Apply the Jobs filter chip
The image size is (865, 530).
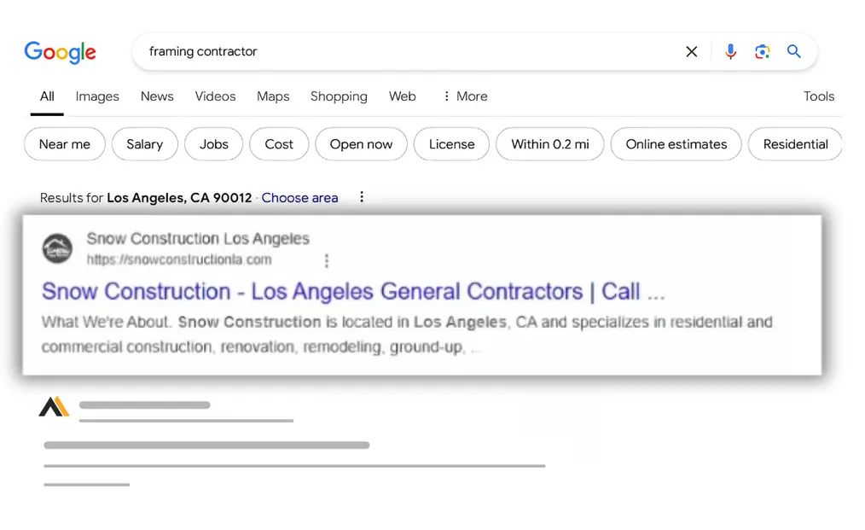pos(213,144)
